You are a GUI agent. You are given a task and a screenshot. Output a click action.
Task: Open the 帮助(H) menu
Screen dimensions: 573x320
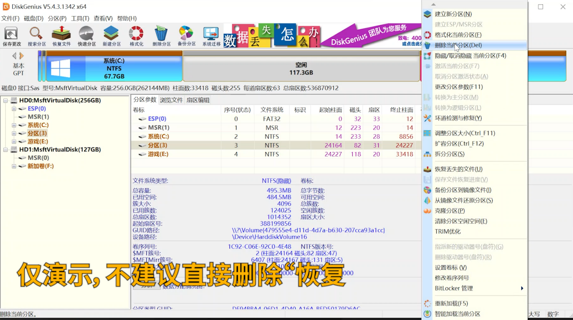click(x=127, y=19)
